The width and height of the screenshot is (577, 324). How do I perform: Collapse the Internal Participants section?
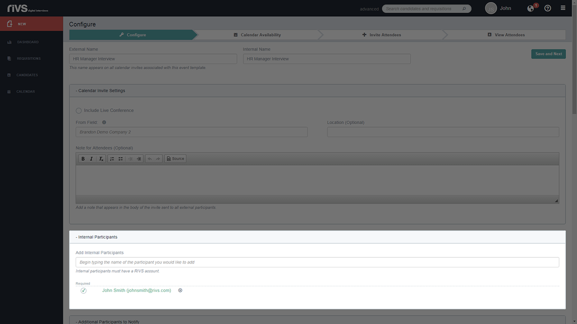coord(317,237)
